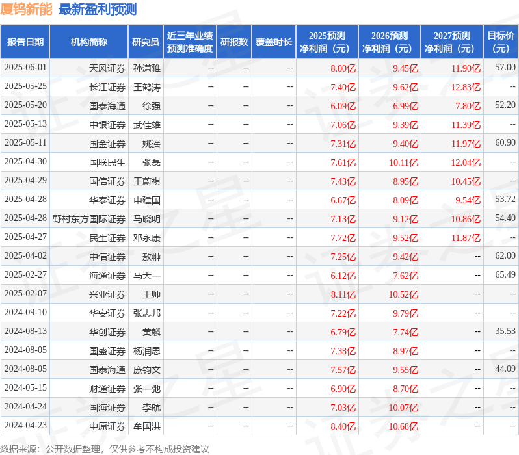The height and width of the screenshot is (455, 519).
Task: Click the 2025预测净利润 column header
Action: click(327, 42)
